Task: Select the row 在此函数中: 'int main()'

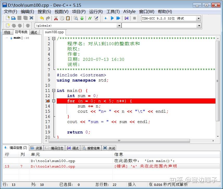Action: click(111, 161)
